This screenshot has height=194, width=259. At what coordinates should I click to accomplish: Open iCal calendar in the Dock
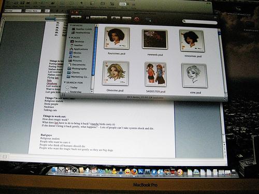(94, 171)
